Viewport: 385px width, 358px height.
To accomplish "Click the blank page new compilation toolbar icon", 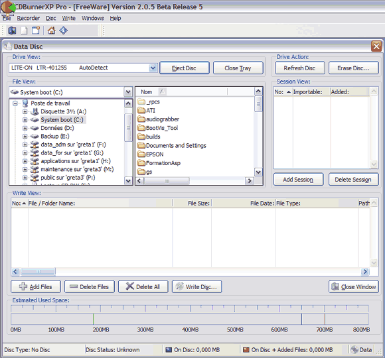I will 24,30.
